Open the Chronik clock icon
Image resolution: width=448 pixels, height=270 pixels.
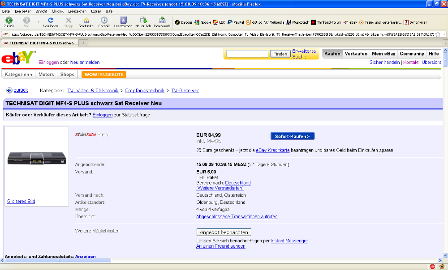104,20
